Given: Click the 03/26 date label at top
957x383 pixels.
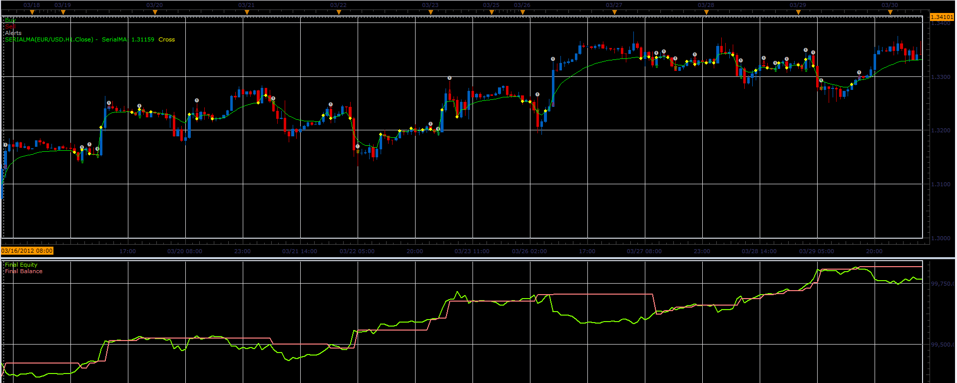Looking at the screenshot, I should 522,5.
